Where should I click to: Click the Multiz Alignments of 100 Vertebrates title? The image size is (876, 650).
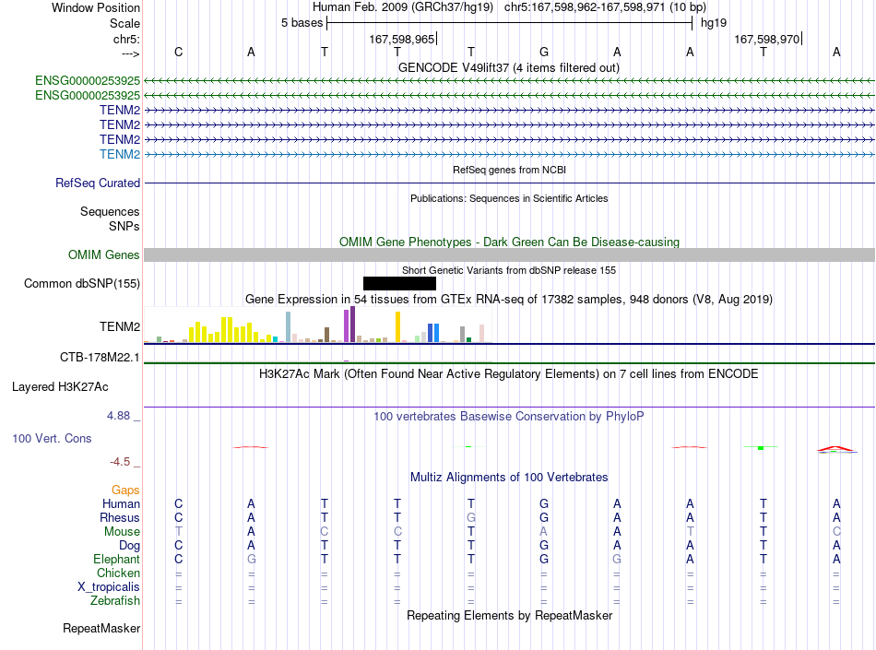pyautogui.click(x=509, y=478)
